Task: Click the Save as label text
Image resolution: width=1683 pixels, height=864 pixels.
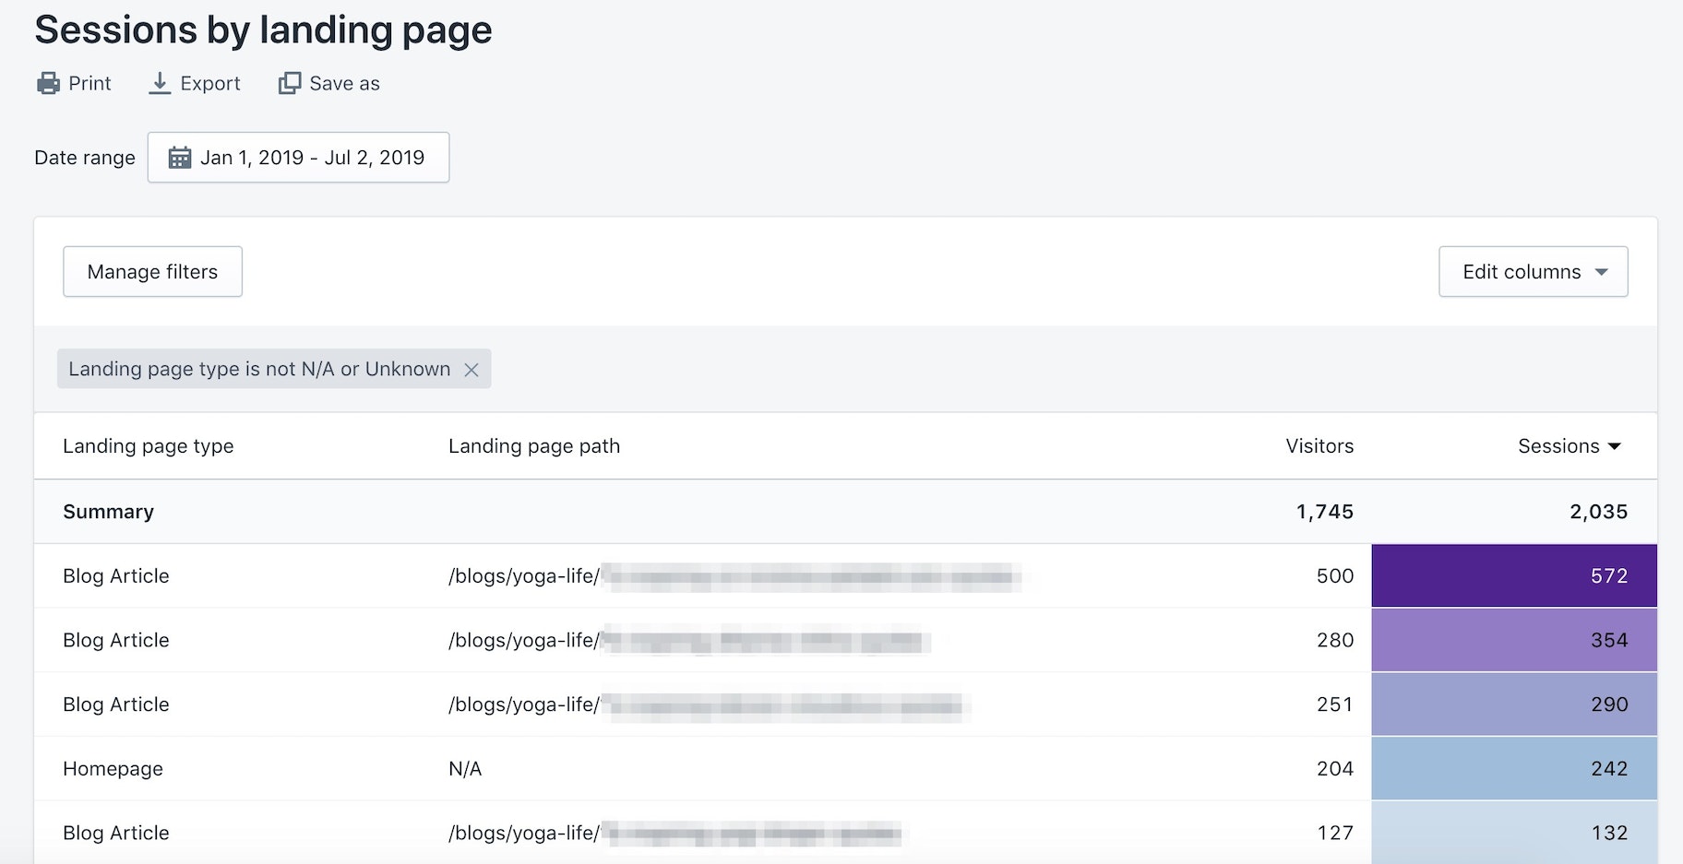Action: 344,84
